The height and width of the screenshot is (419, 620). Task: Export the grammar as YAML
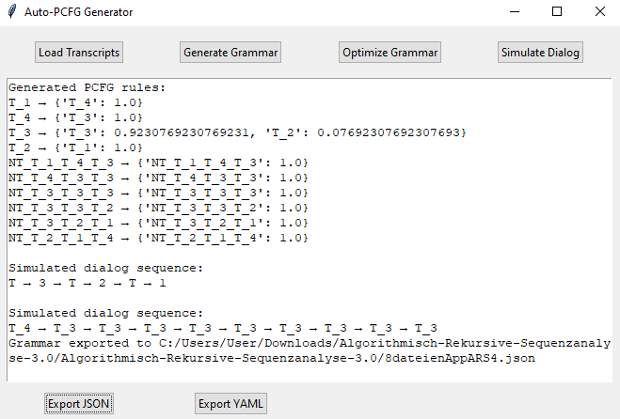tap(231, 404)
